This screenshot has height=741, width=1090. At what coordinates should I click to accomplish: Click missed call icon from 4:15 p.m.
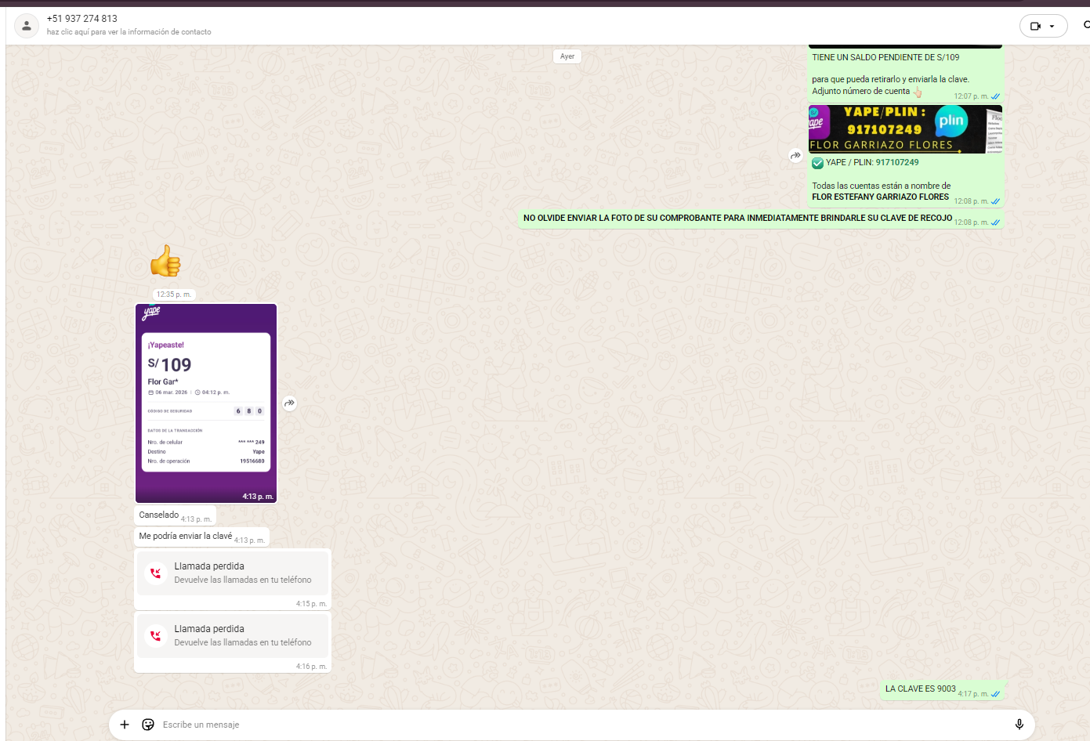coord(156,573)
